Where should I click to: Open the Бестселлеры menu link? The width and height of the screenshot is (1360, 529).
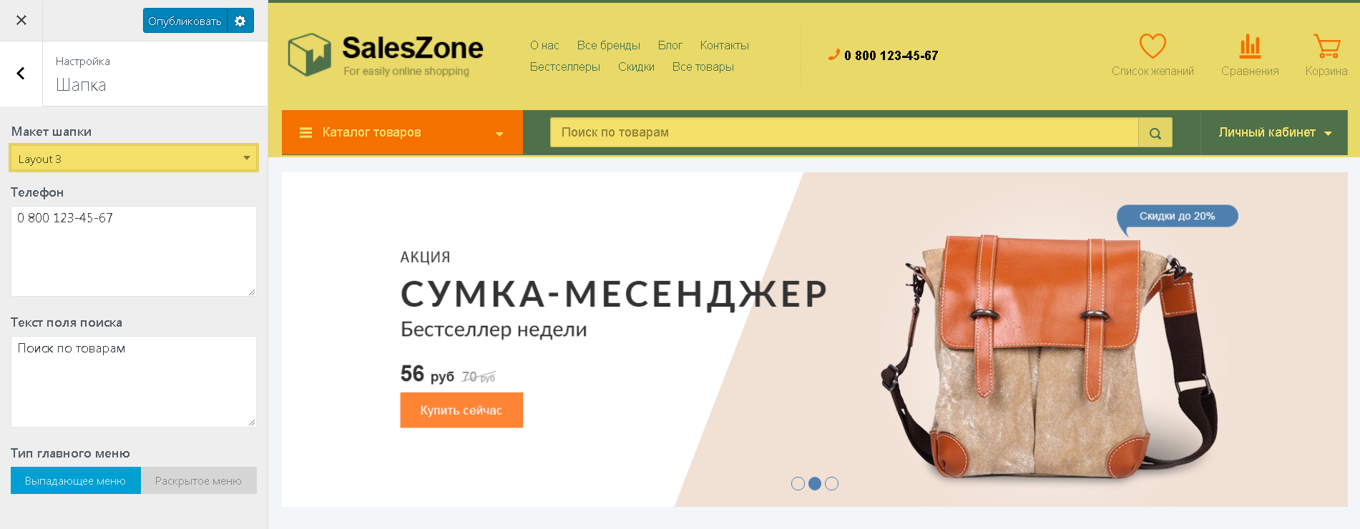click(564, 66)
